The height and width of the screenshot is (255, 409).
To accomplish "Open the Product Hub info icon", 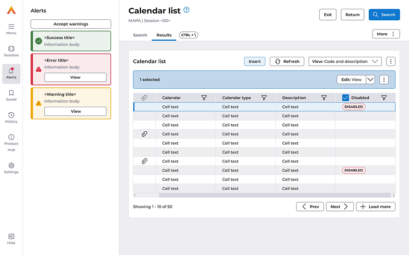I will [11, 137].
